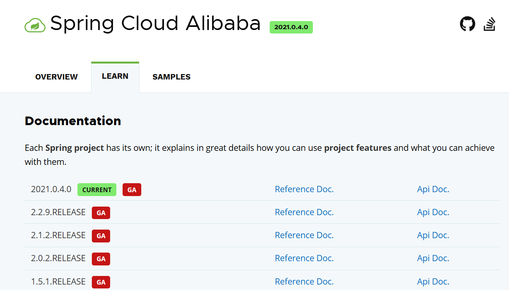
Task: Click the GA badge for 2.1.2.RELEASE
Action: click(x=101, y=236)
